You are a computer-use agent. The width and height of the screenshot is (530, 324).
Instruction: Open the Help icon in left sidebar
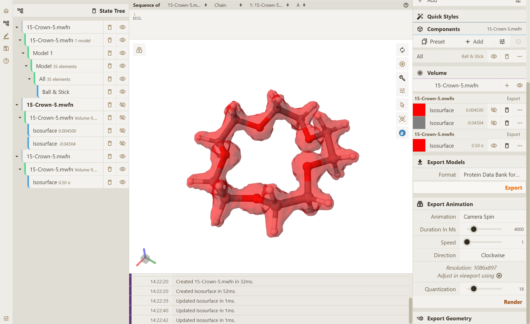tap(6, 61)
